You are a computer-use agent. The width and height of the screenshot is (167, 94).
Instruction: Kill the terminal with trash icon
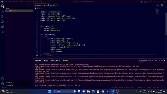click(x=156, y=61)
